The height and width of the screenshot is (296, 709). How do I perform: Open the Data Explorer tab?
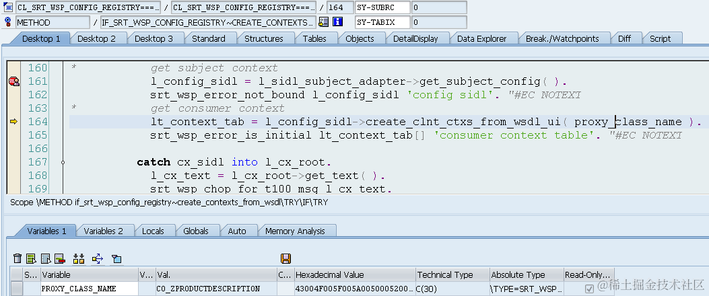tap(481, 38)
